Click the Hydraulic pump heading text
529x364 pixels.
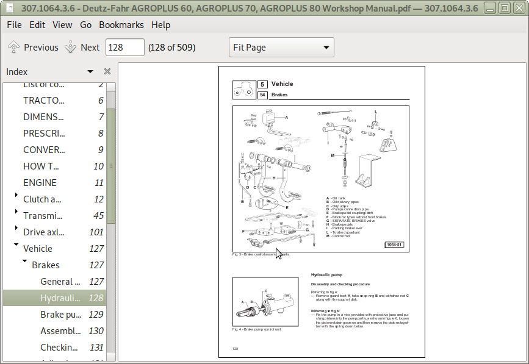[326, 275]
